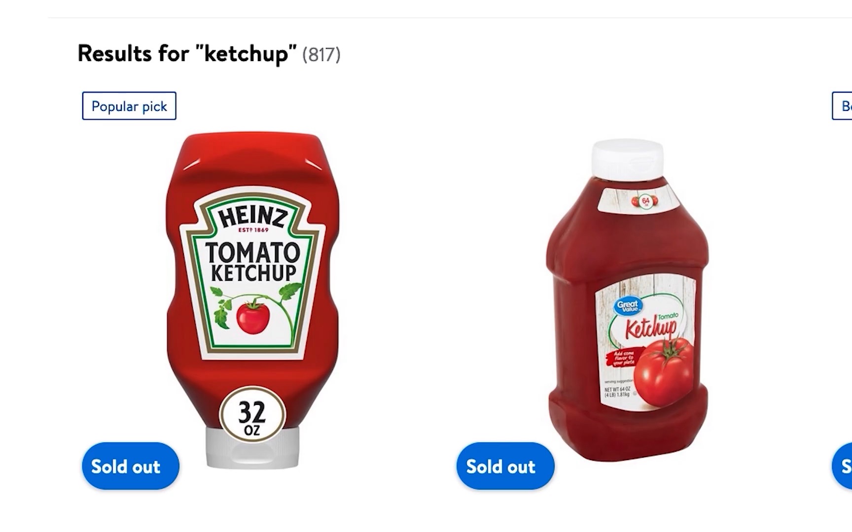Click the 64 oz neck label on Great Value bottle
The image size is (852, 532).
pyautogui.click(x=645, y=201)
